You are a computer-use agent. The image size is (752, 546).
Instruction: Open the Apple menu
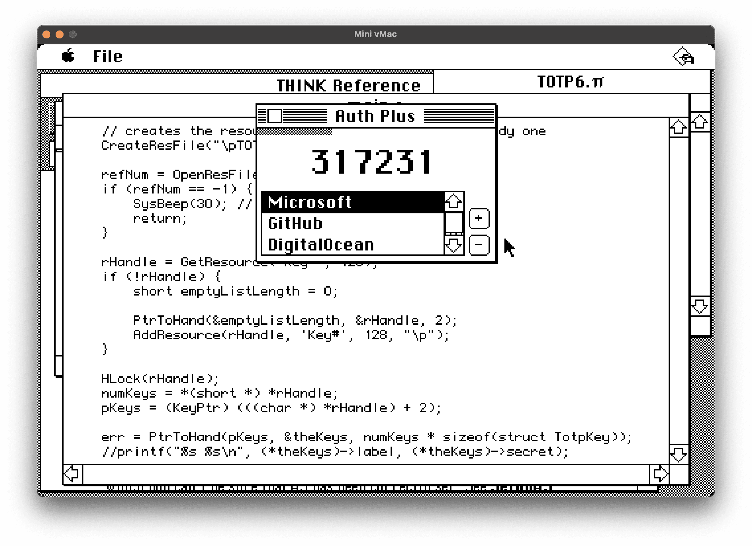tap(69, 56)
